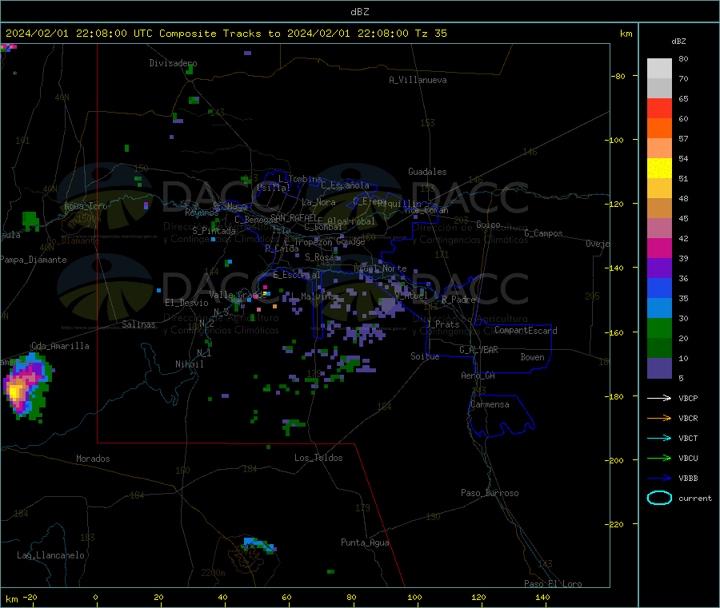Select the green 20 dBZ color swatch

tap(659, 328)
